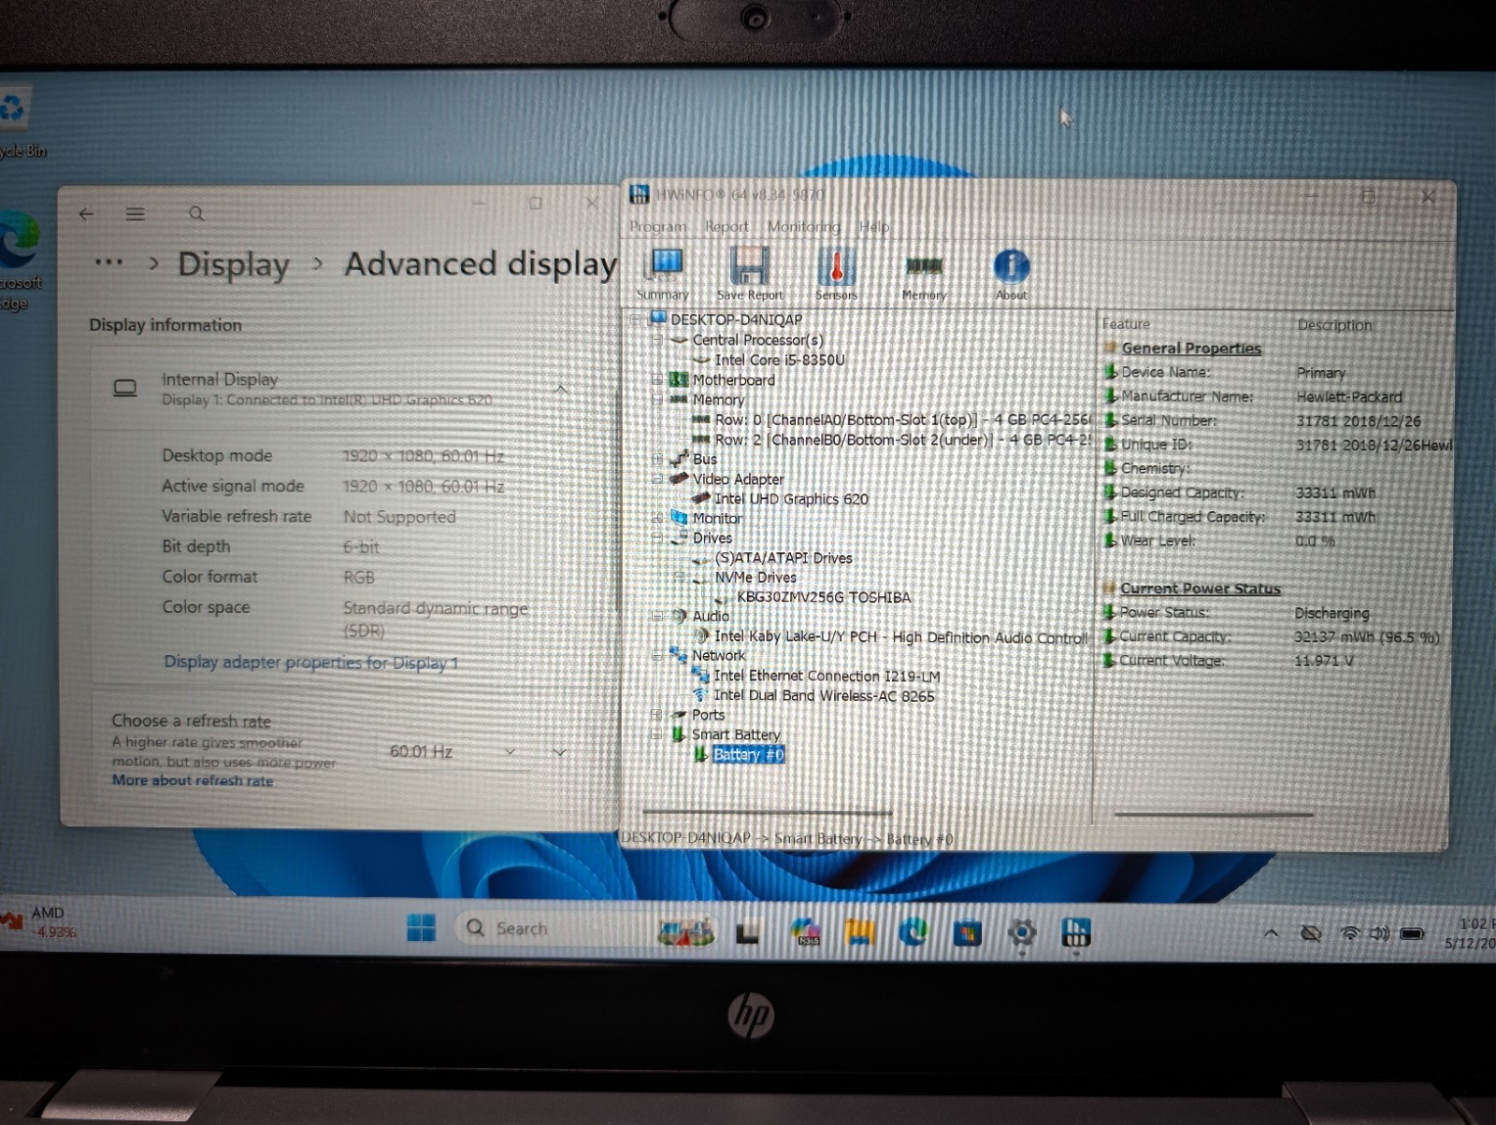Click the Smart Battery node icon
The width and height of the screenshot is (1496, 1125).
679,734
